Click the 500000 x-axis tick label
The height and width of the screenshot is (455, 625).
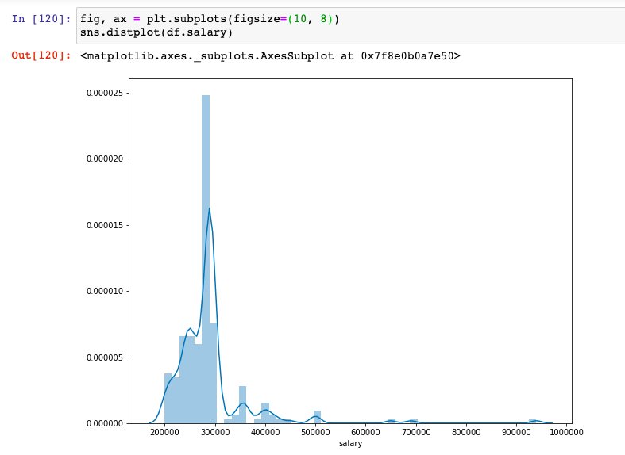pos(315,433)
